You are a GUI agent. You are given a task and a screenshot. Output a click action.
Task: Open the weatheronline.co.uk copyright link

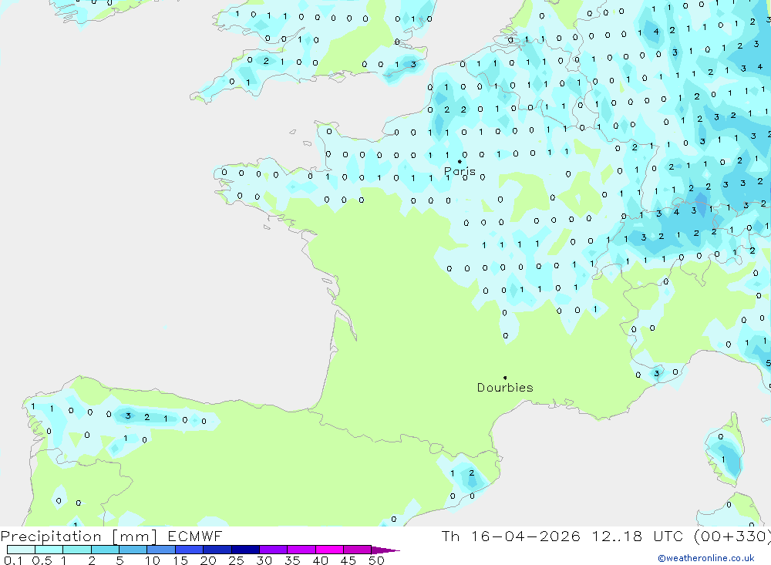tap(706, 558)
